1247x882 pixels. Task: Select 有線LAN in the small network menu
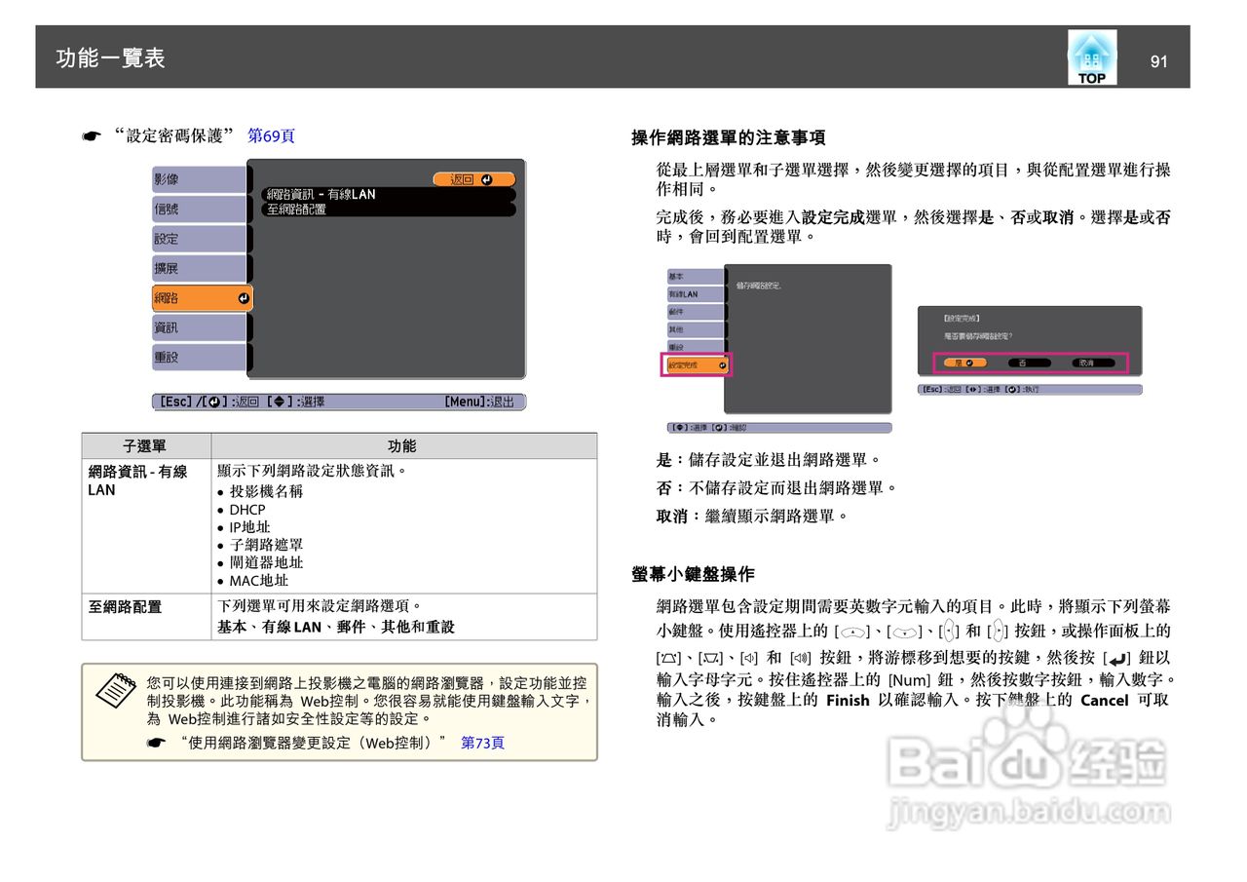click(696, 294)
